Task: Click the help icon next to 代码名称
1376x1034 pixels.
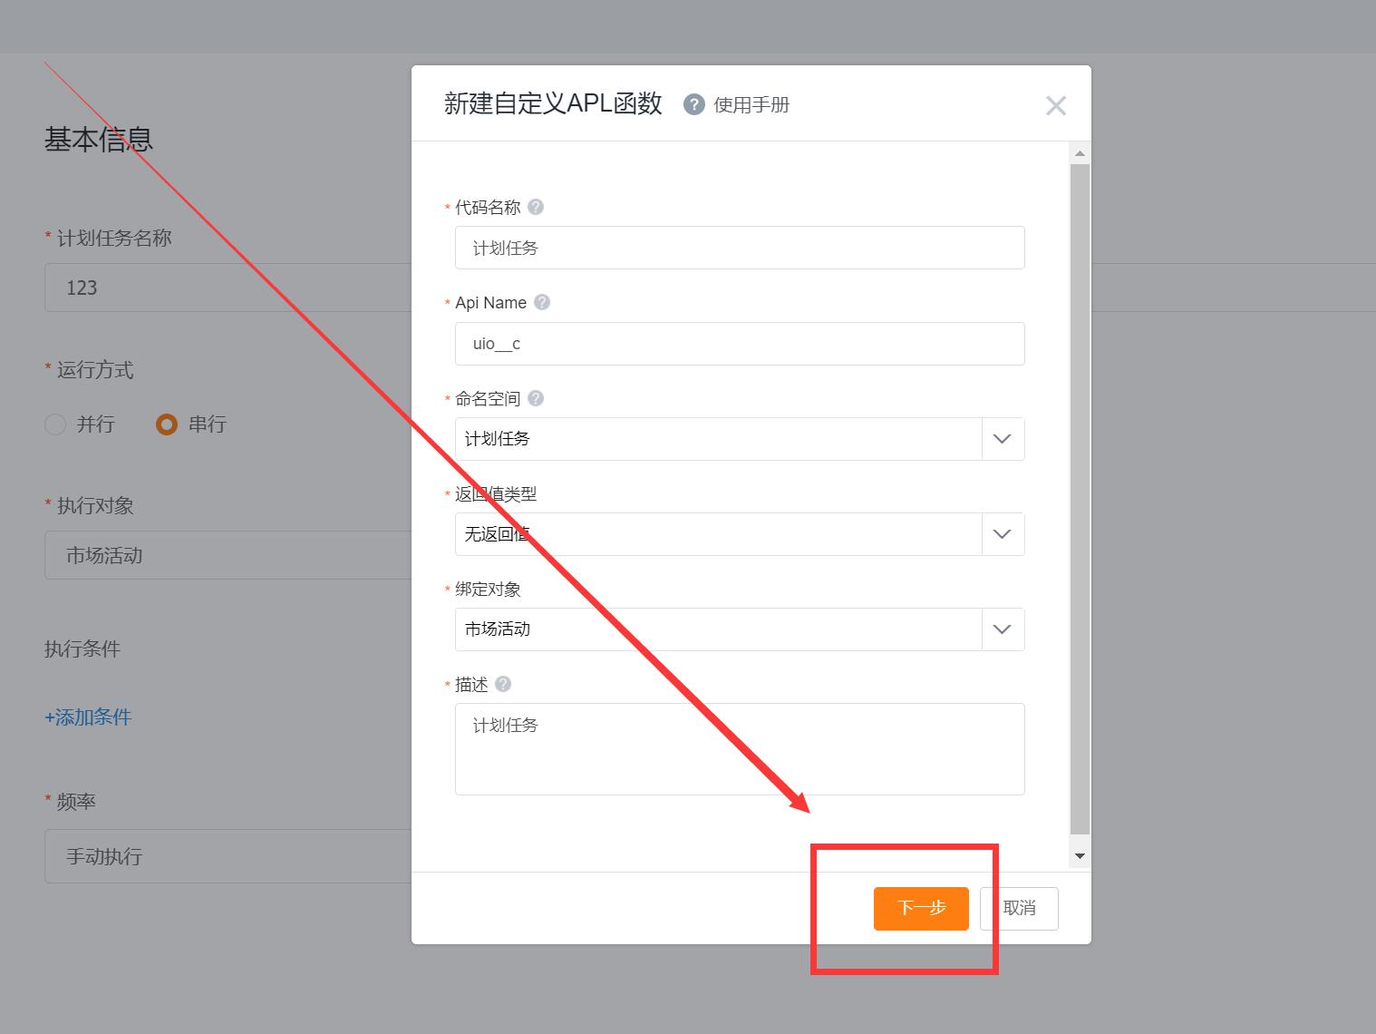Action: pos(536,207)
